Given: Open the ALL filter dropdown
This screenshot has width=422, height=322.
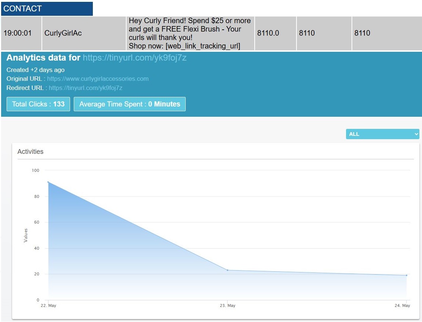Looking at the screenshot, I should tap(382, 134).
